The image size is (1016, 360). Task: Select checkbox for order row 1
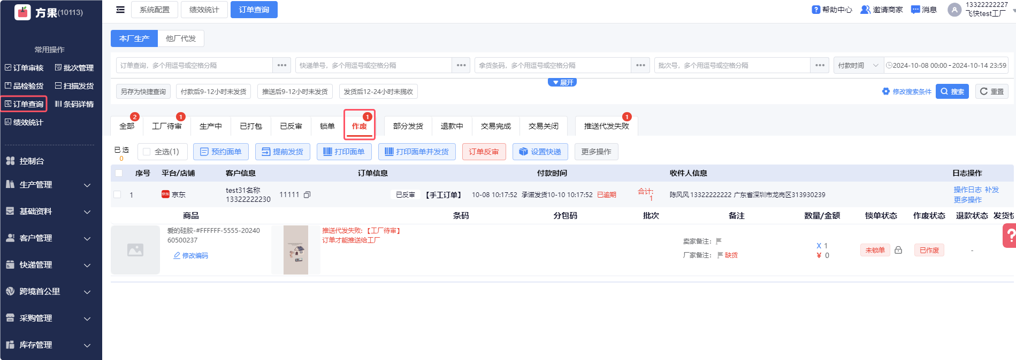pyautogui.click(x=117, y=194)
